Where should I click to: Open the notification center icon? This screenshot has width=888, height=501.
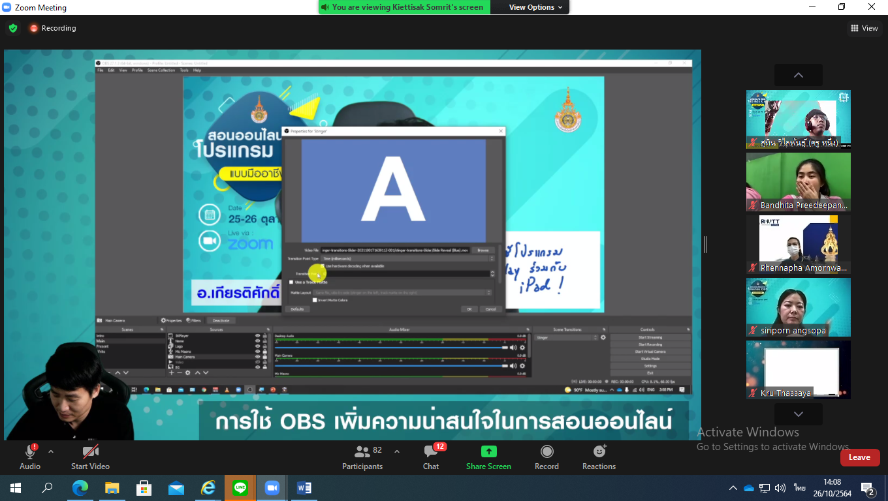point(868,488)
